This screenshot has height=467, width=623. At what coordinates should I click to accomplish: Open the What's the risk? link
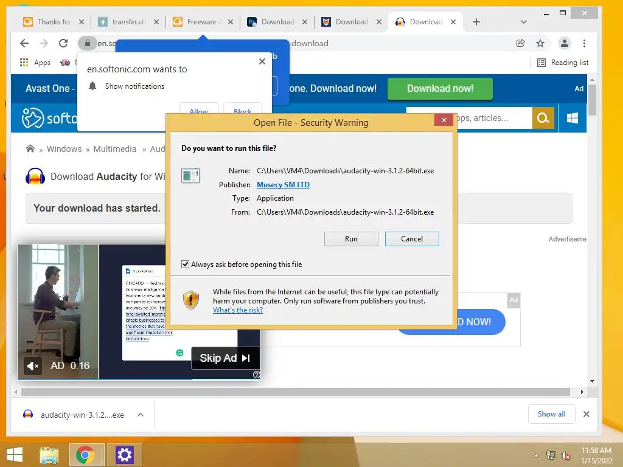[x=238, y=310]
